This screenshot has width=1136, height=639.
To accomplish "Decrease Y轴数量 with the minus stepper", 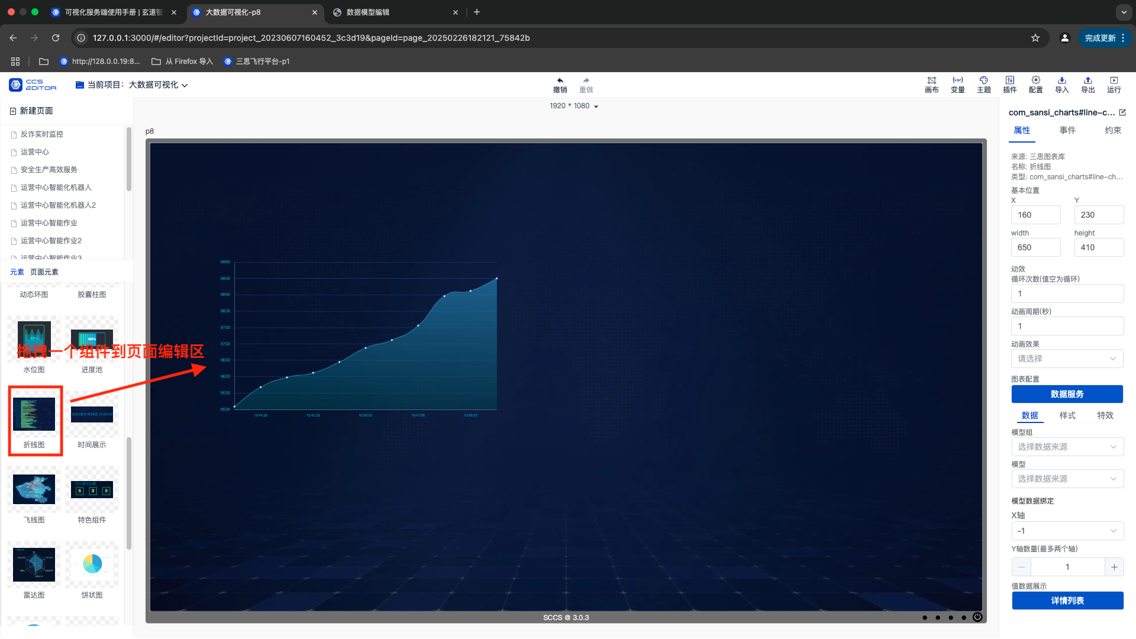I will pos(1021,567).
